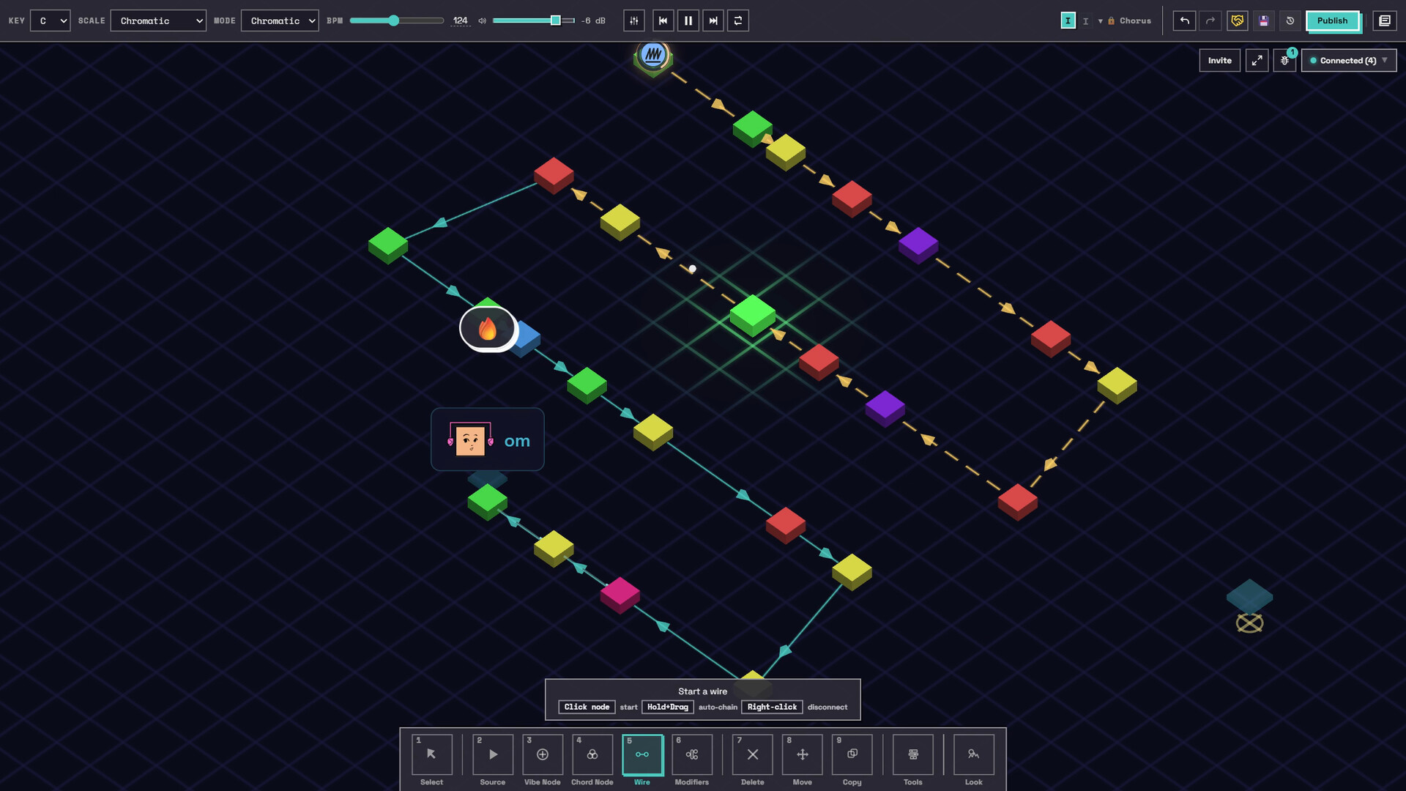The height and width of the screenshot is (791, 1406).
Task: Click the redo arrow button
Action: (x=1210, y=21)
